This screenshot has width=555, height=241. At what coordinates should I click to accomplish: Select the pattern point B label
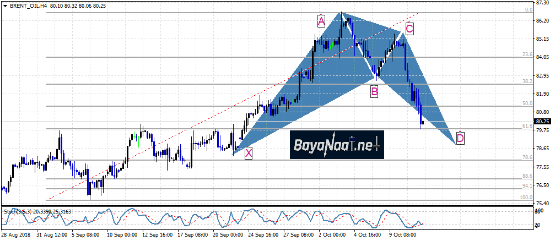(x=374, y=91)
